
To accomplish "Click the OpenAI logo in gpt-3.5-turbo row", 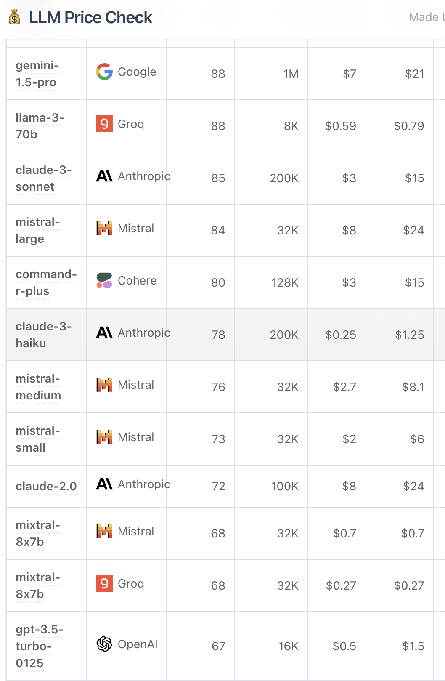I will click(x=104, y=644).
